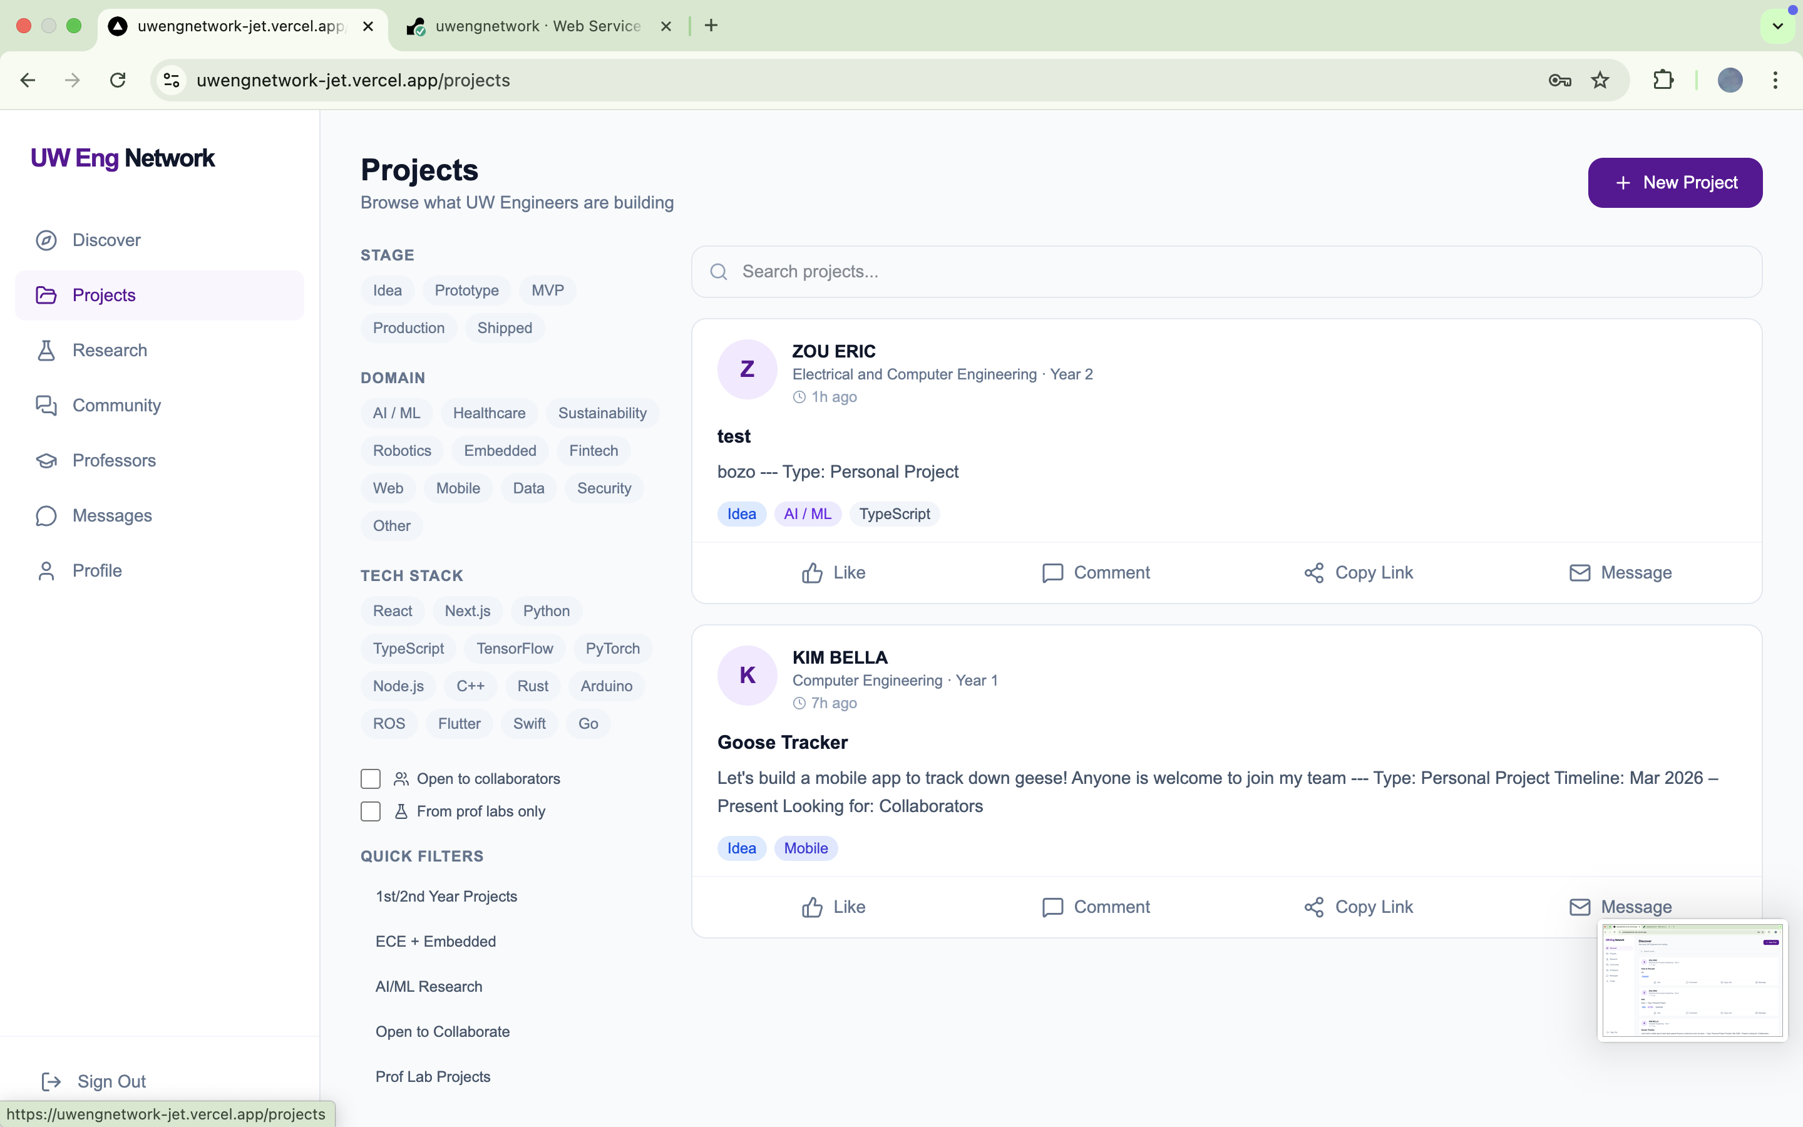
Task: Open Comment on Goose Tracker post
Action: coord(1095,907)
